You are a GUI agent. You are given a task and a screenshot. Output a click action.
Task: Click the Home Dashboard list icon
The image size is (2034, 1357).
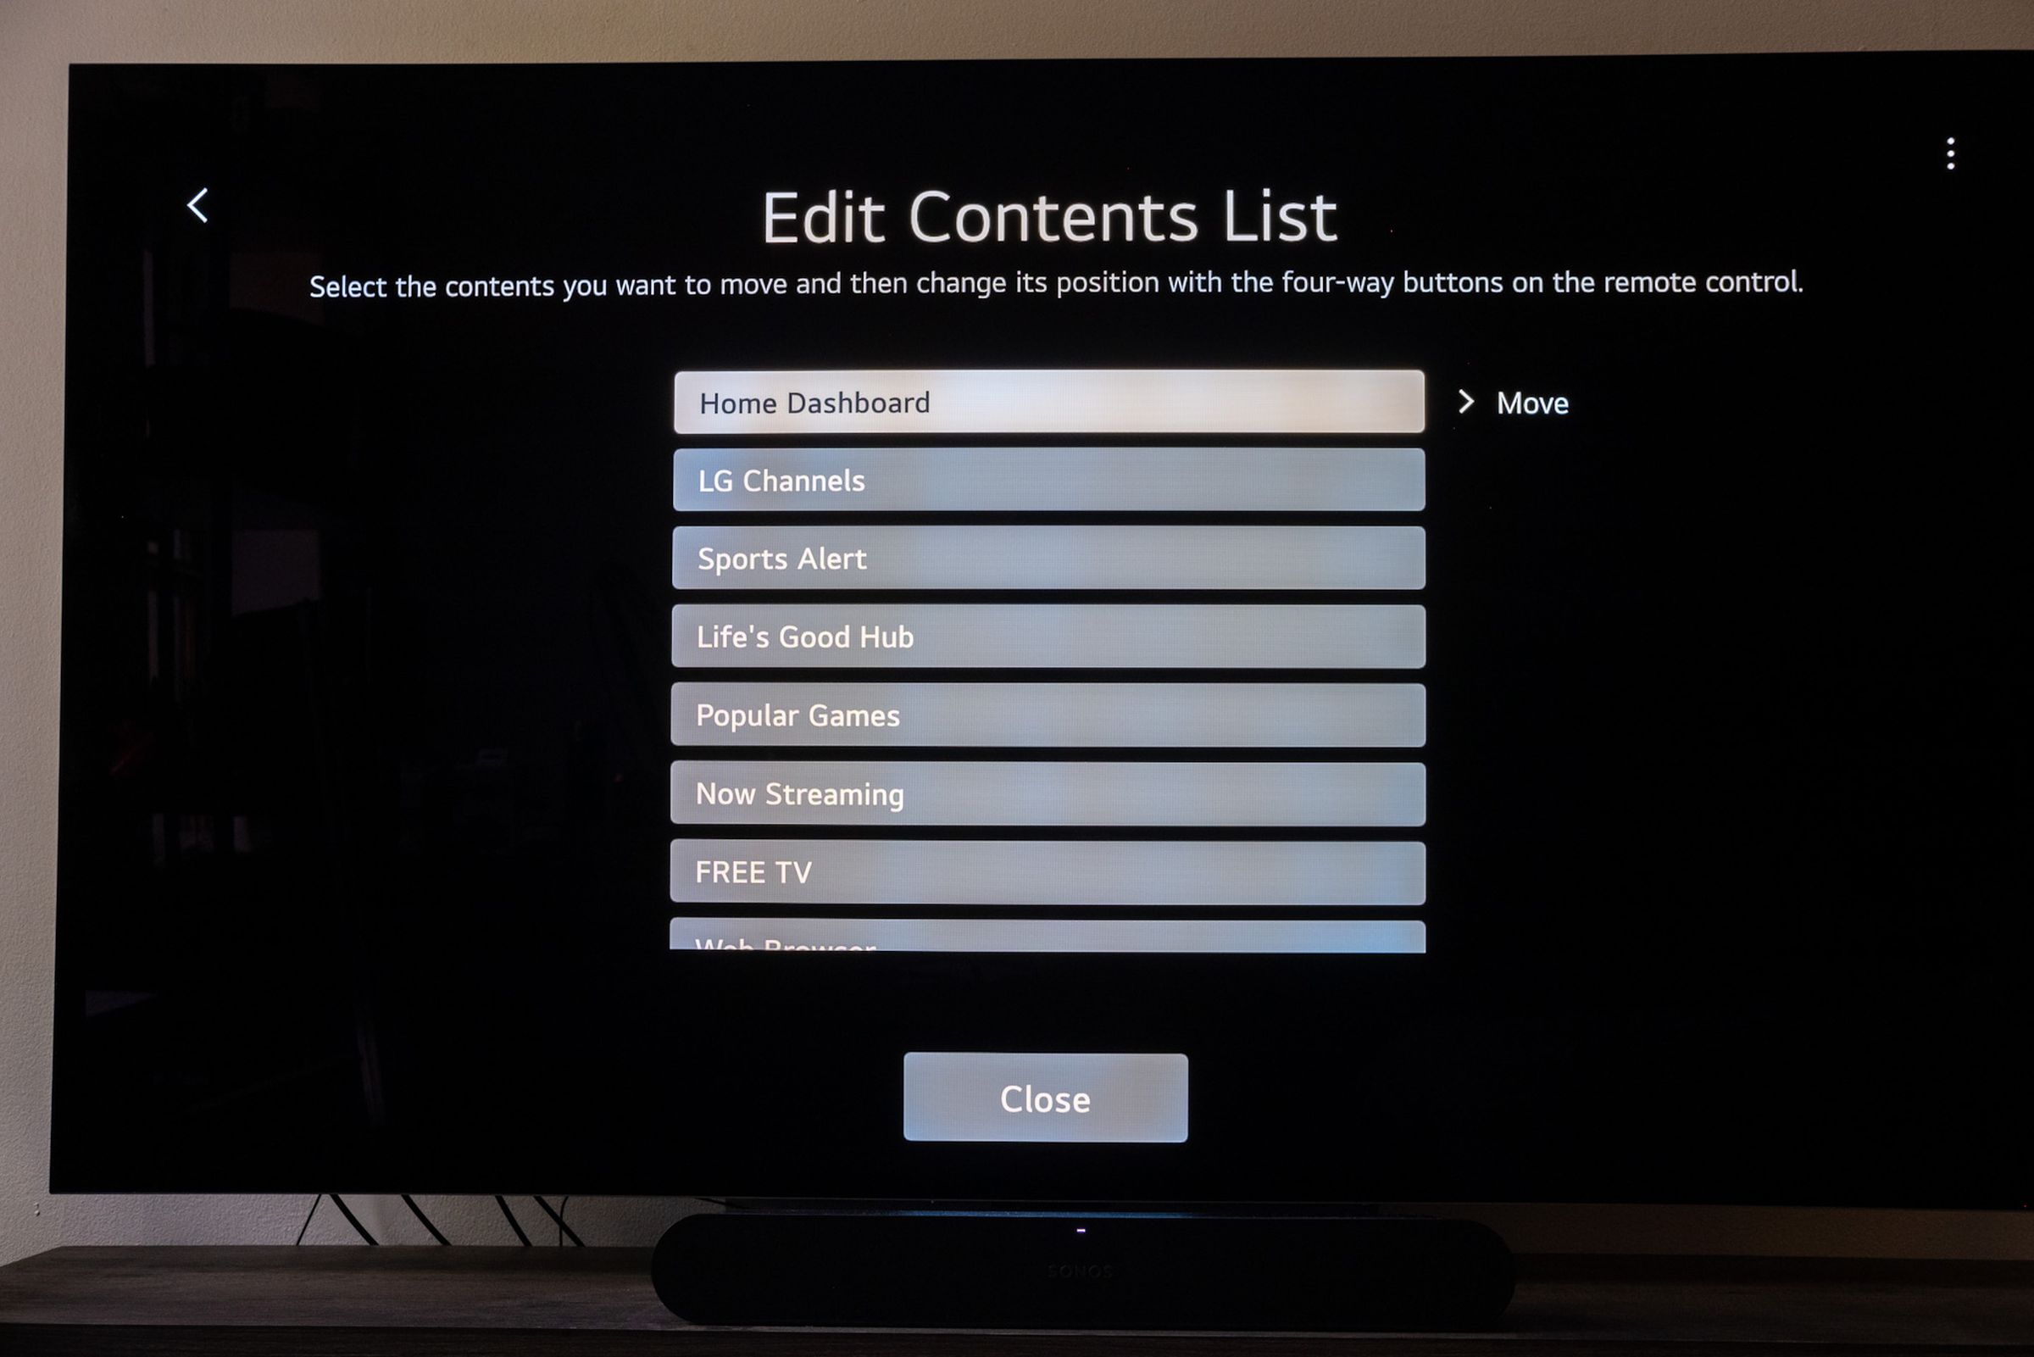click(x=1048, y=402)
